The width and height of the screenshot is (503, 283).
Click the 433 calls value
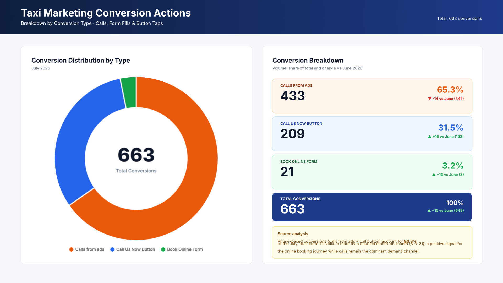[293, 96]
